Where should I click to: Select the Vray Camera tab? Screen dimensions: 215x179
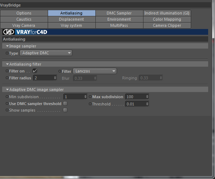tap(24, 25)
